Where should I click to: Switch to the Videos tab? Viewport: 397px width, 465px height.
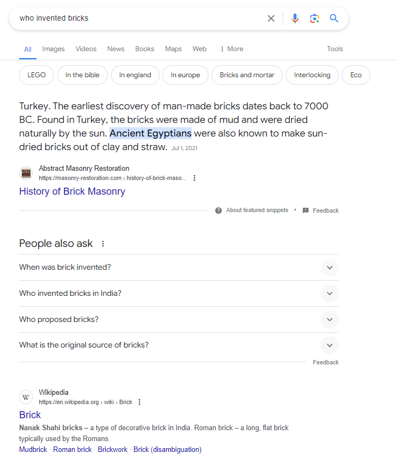coord(86,49)
